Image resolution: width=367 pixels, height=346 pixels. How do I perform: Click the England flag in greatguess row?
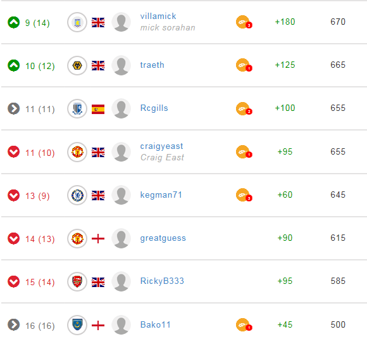(x=98, y=239)
